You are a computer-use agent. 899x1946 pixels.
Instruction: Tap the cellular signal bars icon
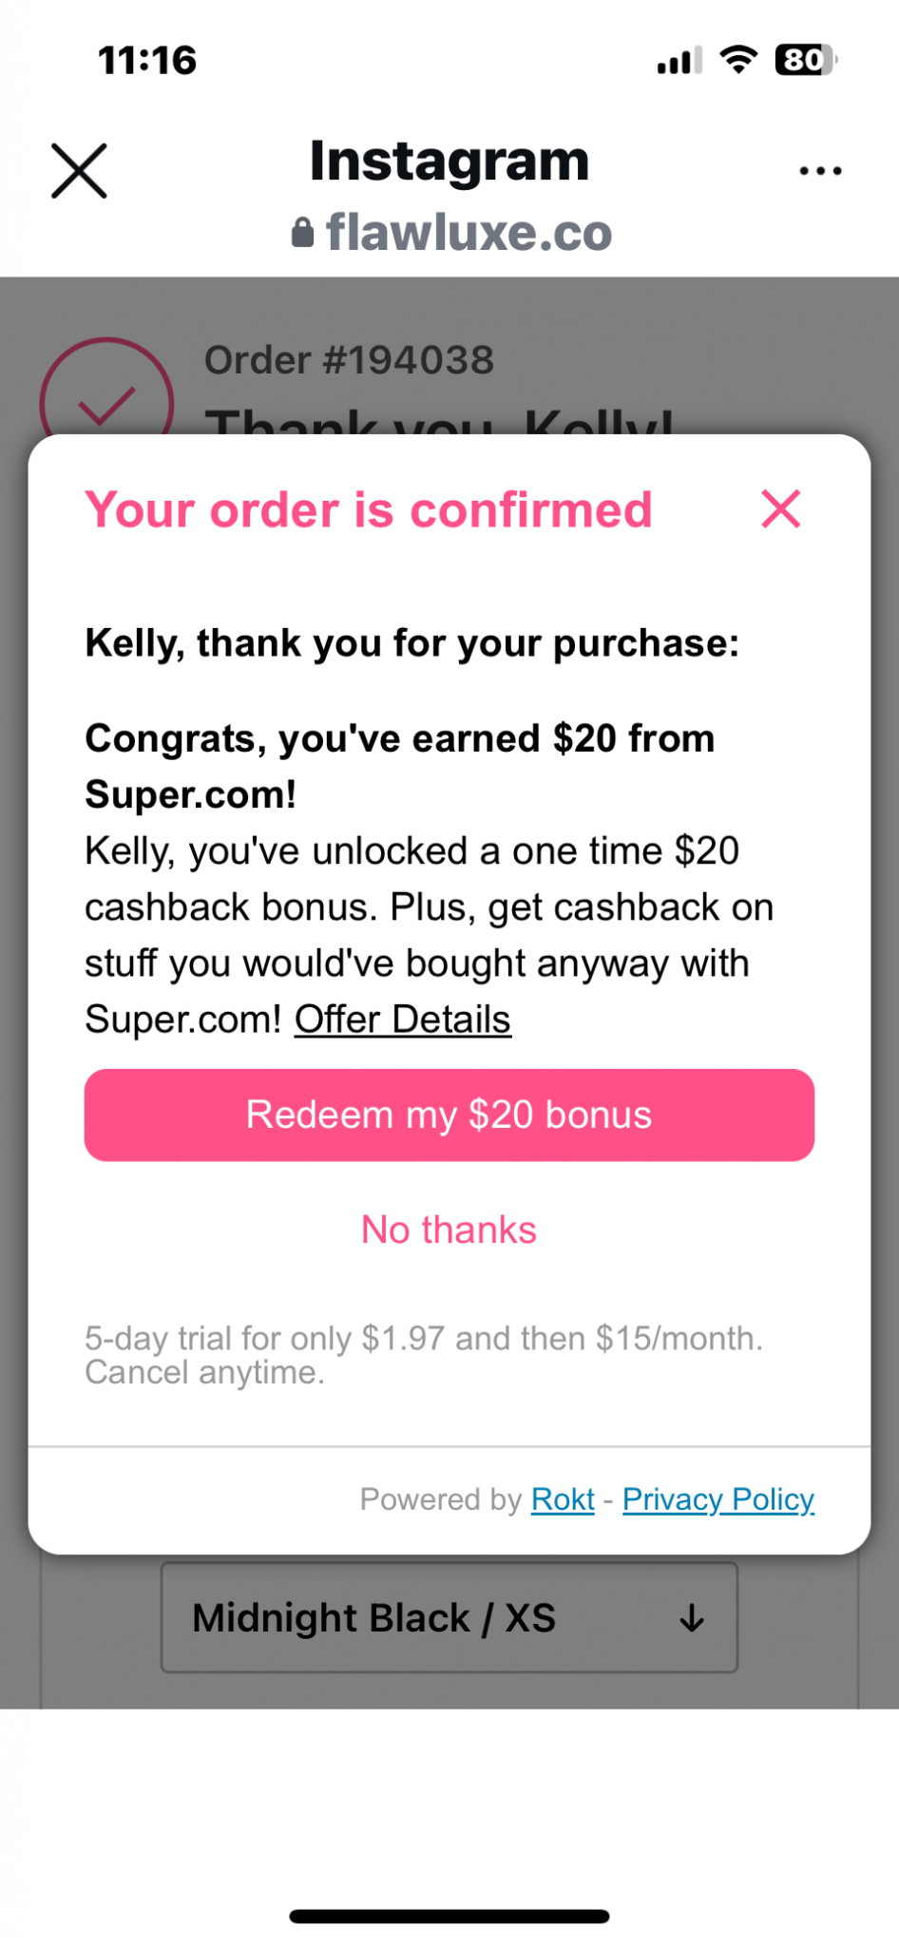679,61
